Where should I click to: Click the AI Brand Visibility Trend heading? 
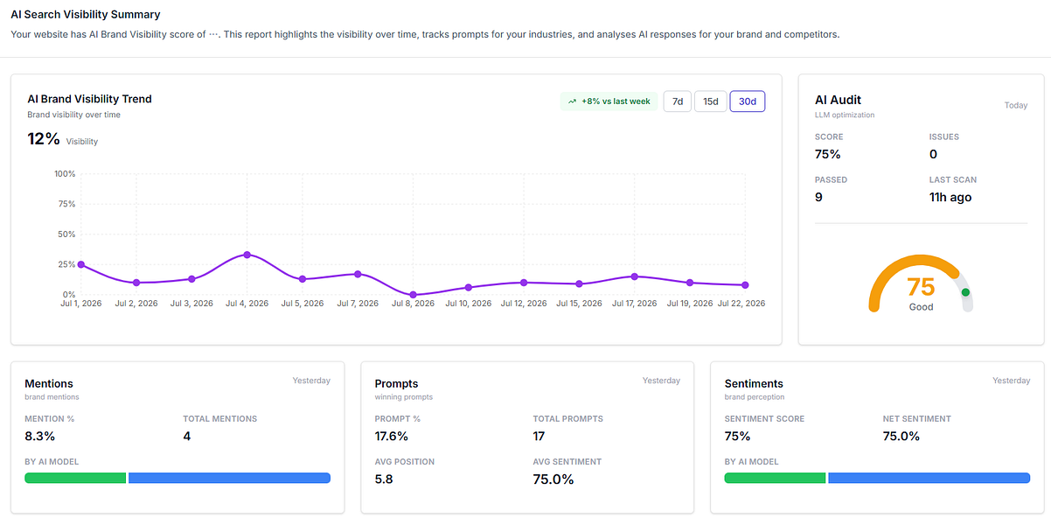pos(89,99)
